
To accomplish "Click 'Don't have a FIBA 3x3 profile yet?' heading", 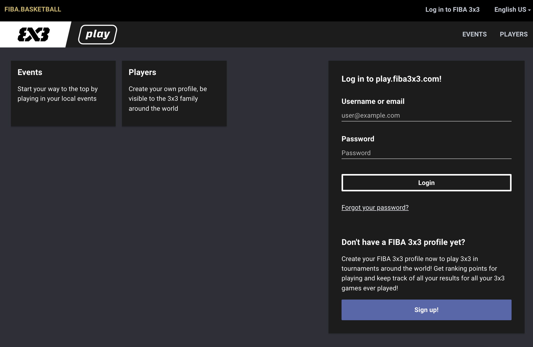I will (403, 242).
